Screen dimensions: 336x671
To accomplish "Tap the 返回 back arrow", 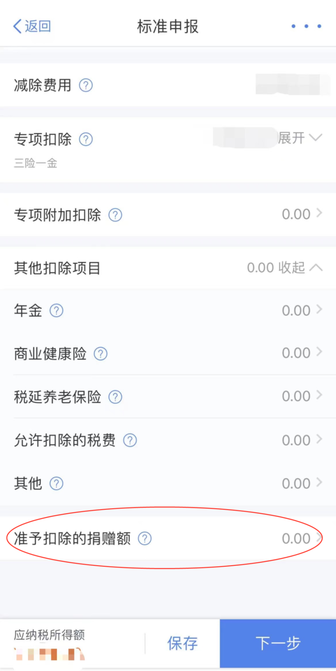I will tap(31, 26).
